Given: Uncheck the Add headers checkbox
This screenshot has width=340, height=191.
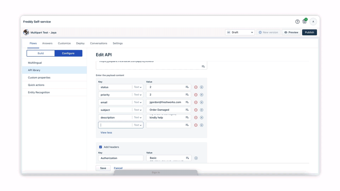Looking at the screenshot, I should point(101,147).
